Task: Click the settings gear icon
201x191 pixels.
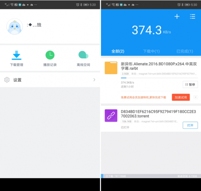Action: (7, 80)
